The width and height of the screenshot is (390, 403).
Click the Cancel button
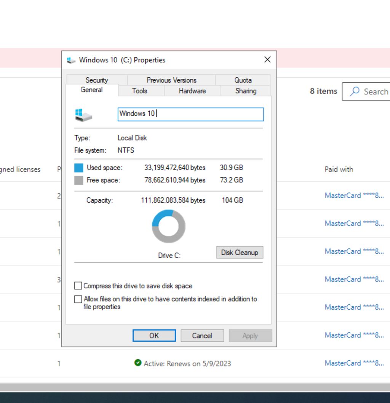[202, 336]
